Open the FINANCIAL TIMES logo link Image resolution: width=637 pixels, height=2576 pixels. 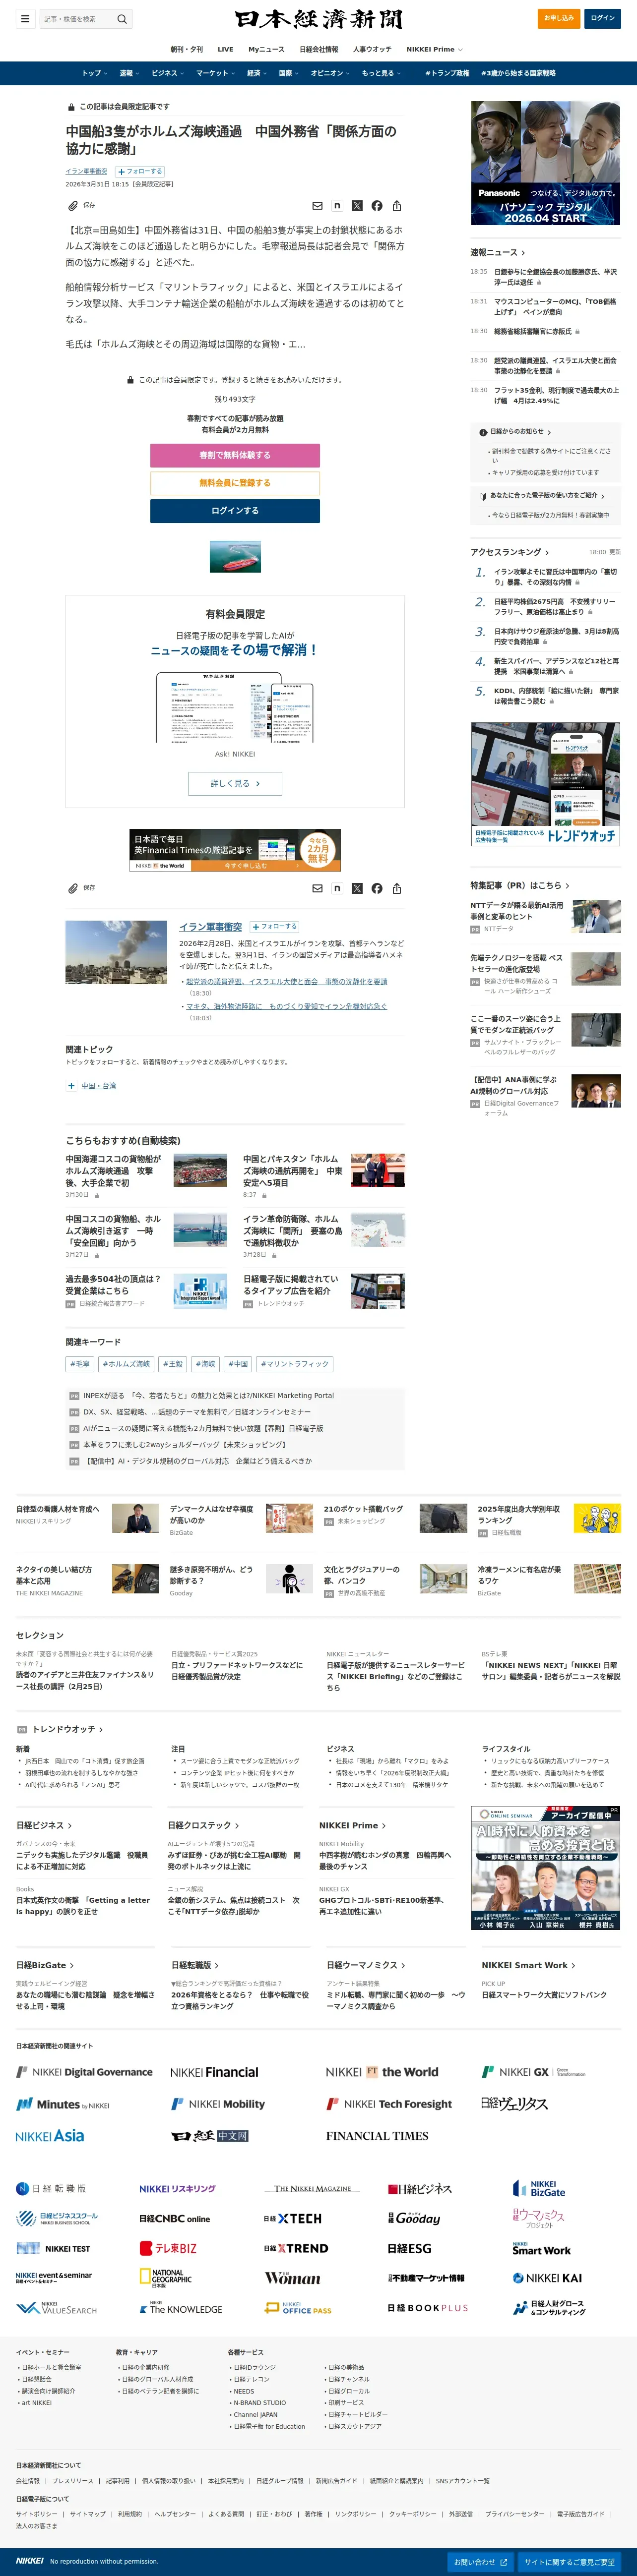coord(377,2135)
